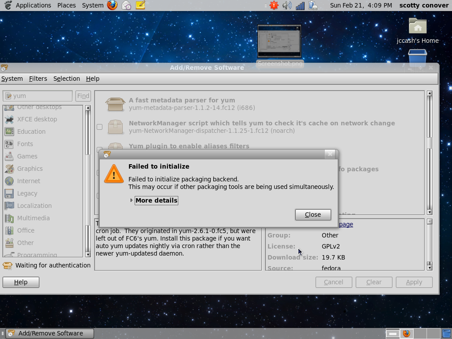The height and width of the screenshot is (339, 452).
Task: Open the Filters menu
Action: [38, 79]
